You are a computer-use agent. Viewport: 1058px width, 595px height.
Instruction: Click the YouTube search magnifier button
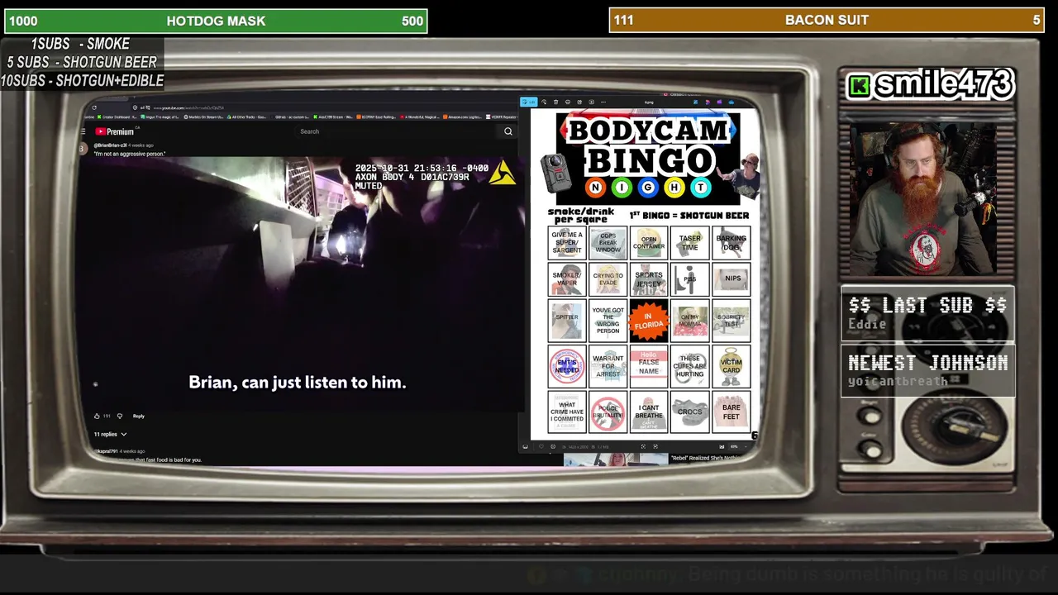(x=508, y=131)
